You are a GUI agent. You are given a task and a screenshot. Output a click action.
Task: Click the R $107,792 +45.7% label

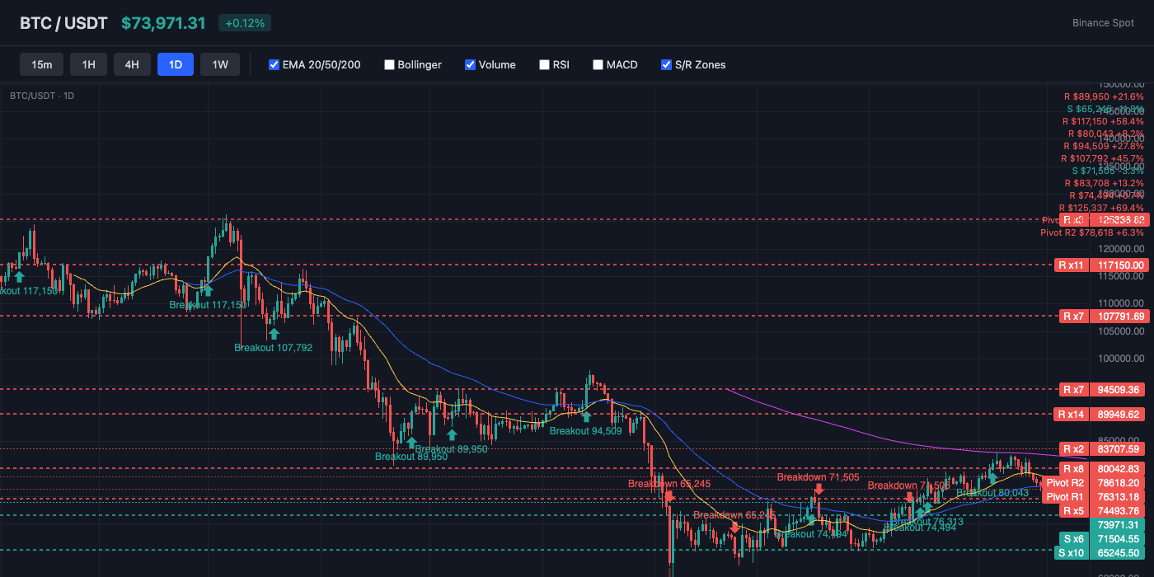pyautogui.click(x=1103, y=158)
